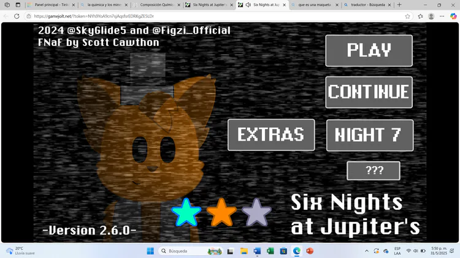Open the tab actions menu icon
This screenshot has height=258, width=460.
[x=18, y=5]
